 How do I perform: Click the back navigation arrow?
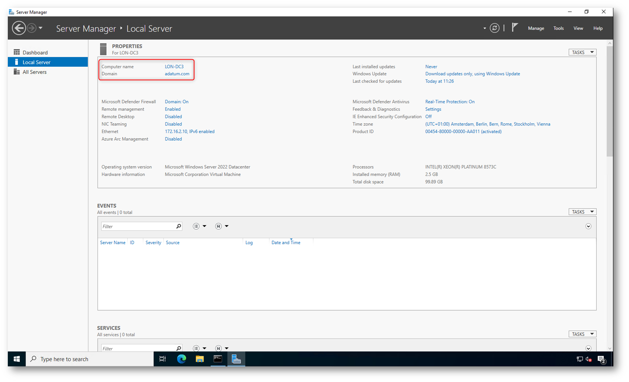[x=19, y=28]
